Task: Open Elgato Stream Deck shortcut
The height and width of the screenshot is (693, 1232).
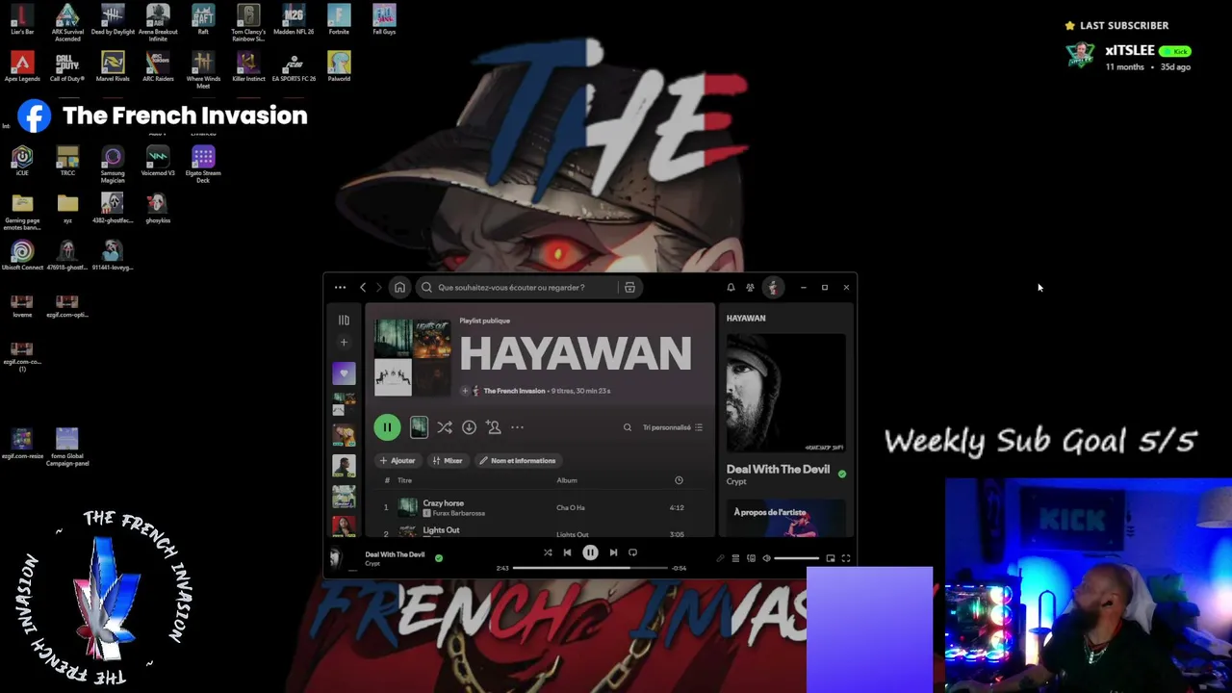Action: coord(203,164)
